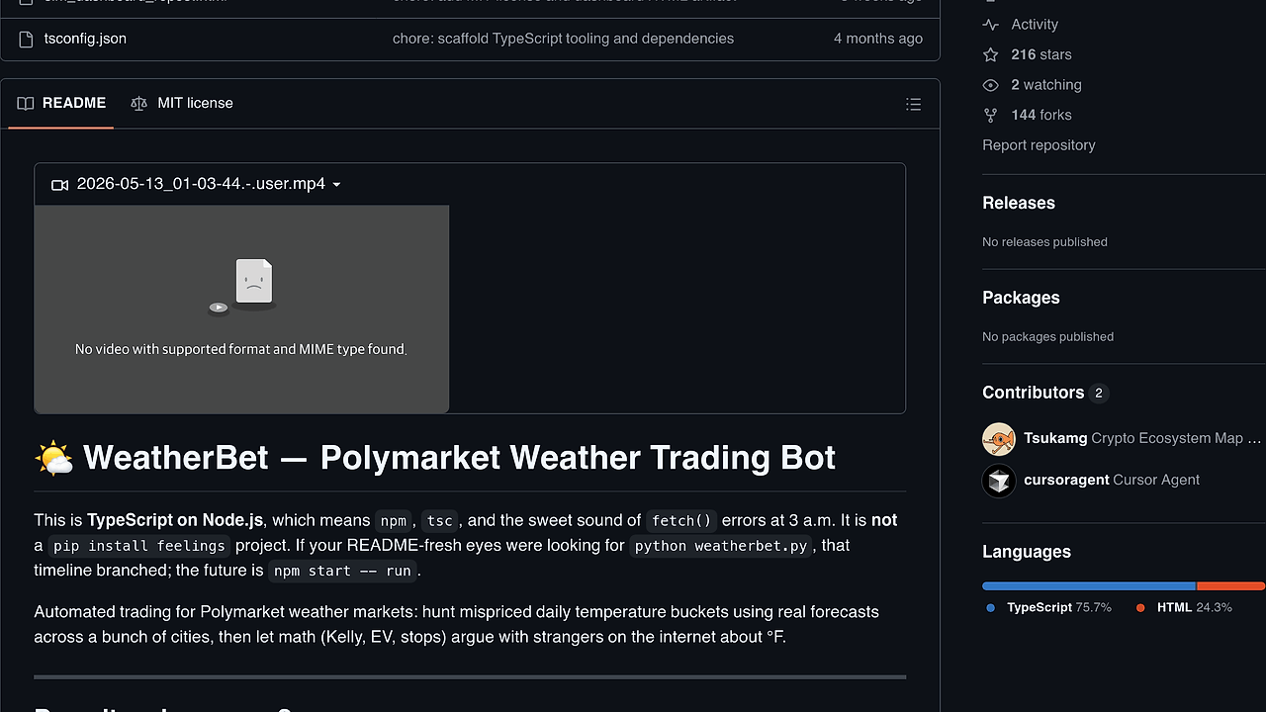Click the Report repository link

point(1039,145)
